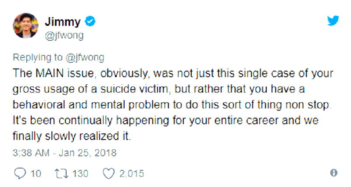
Task: Open @jfwong mention in Replying to line
Action: tap(86, 58)
